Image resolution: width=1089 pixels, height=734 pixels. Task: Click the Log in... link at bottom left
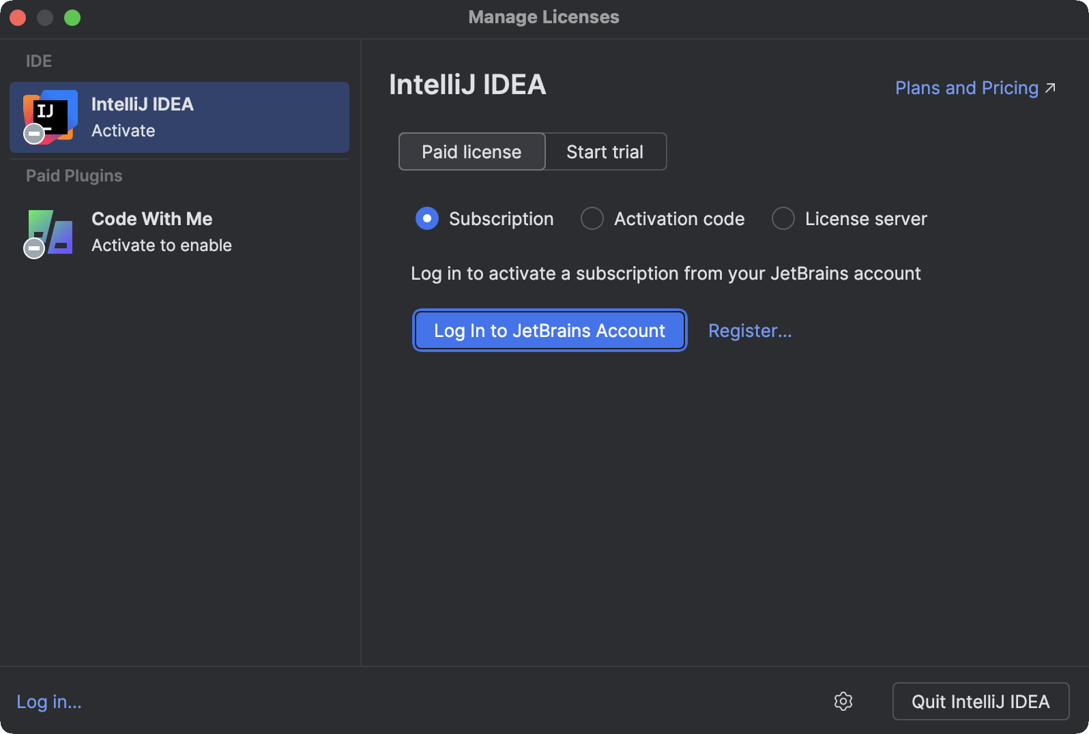49,702
